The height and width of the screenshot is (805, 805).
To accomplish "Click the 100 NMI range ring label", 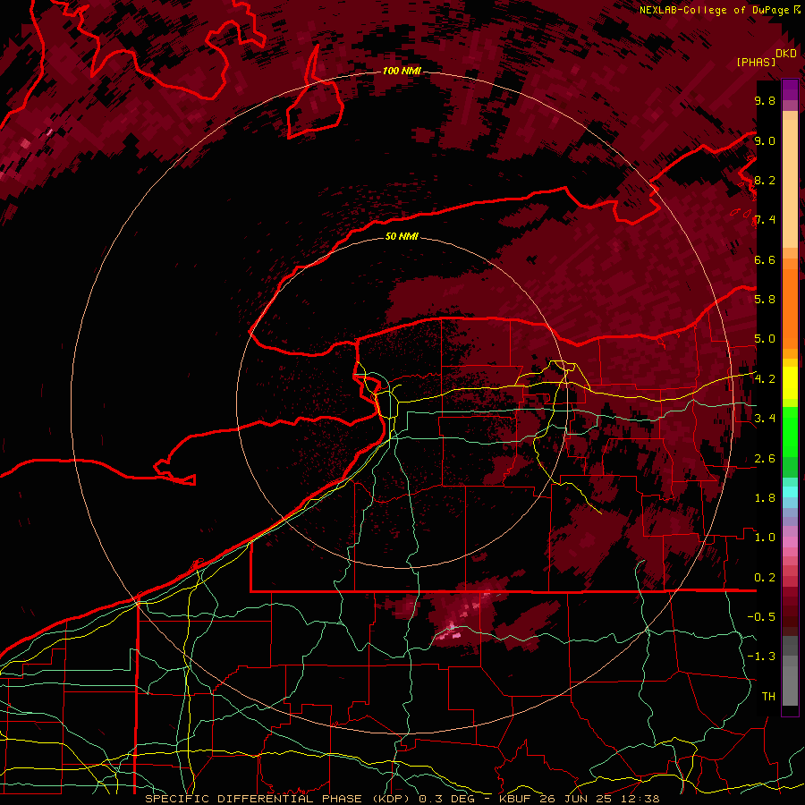I will click(402, 71).
